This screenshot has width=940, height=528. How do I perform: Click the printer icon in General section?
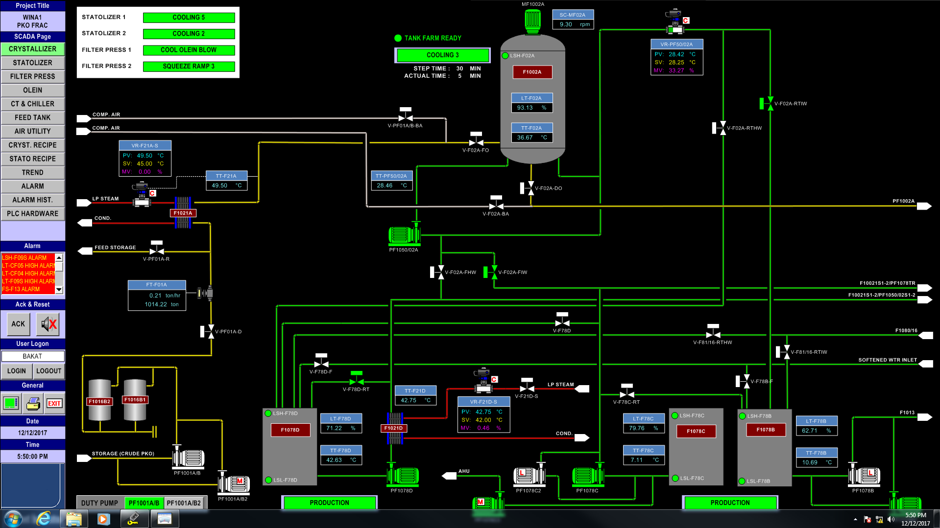(33, 403)
